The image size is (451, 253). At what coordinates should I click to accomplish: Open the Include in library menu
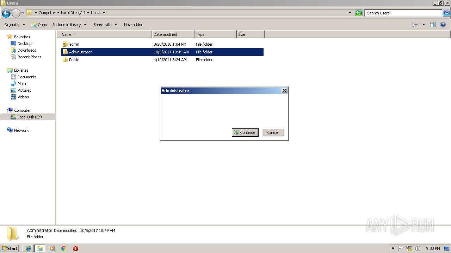(x=69, y=25)
